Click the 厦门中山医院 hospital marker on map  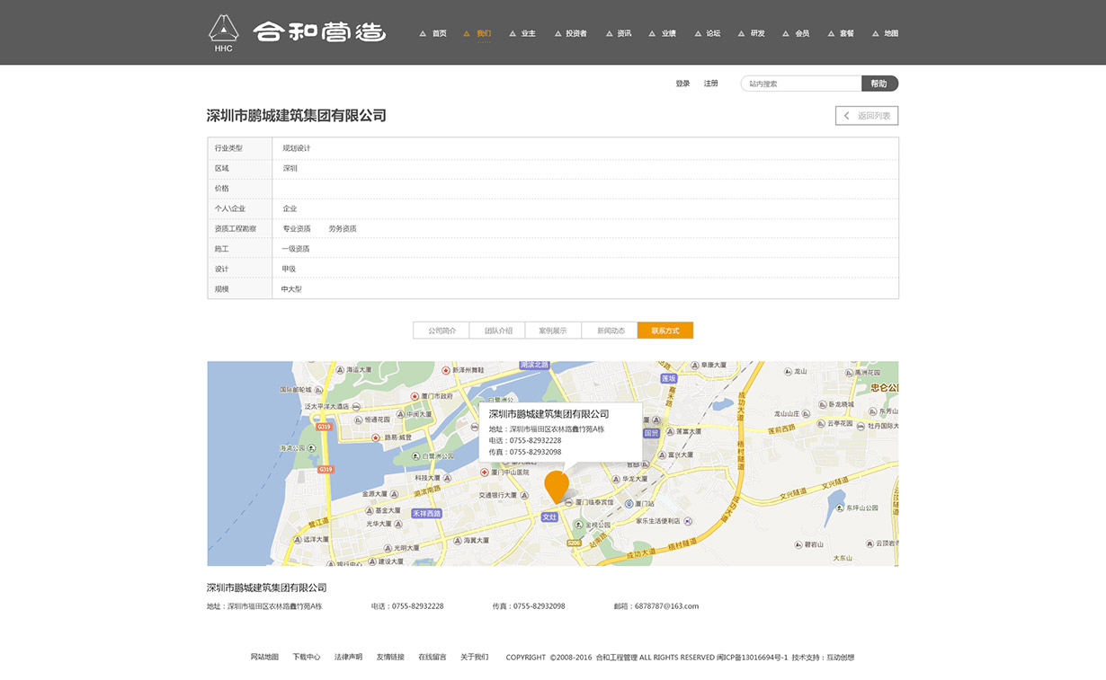pos(484,472)
